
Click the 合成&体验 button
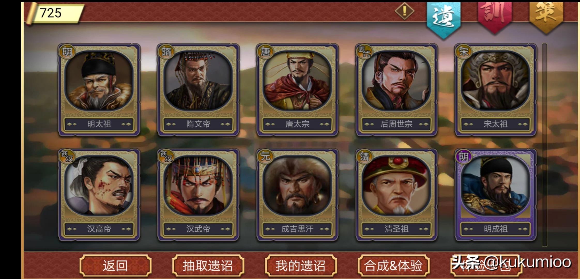393,266
